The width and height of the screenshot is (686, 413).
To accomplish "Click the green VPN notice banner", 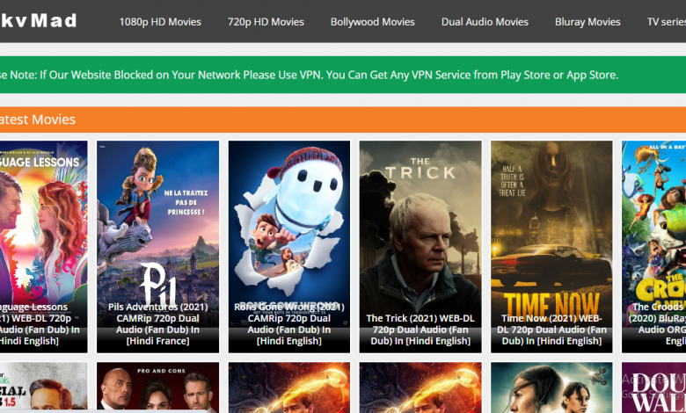I will [343, 75].
